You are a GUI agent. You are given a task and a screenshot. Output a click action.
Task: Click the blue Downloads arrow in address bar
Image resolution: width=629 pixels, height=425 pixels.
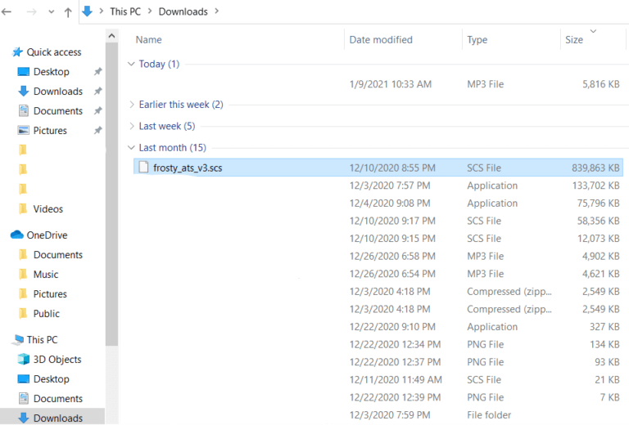pyautogui.click(x=87, y=11)
